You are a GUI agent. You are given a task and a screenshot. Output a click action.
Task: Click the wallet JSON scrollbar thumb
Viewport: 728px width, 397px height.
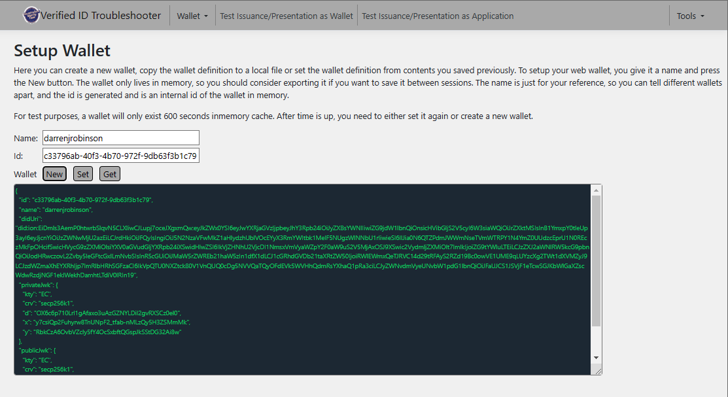pyautogui.click(x=595, y=262)
